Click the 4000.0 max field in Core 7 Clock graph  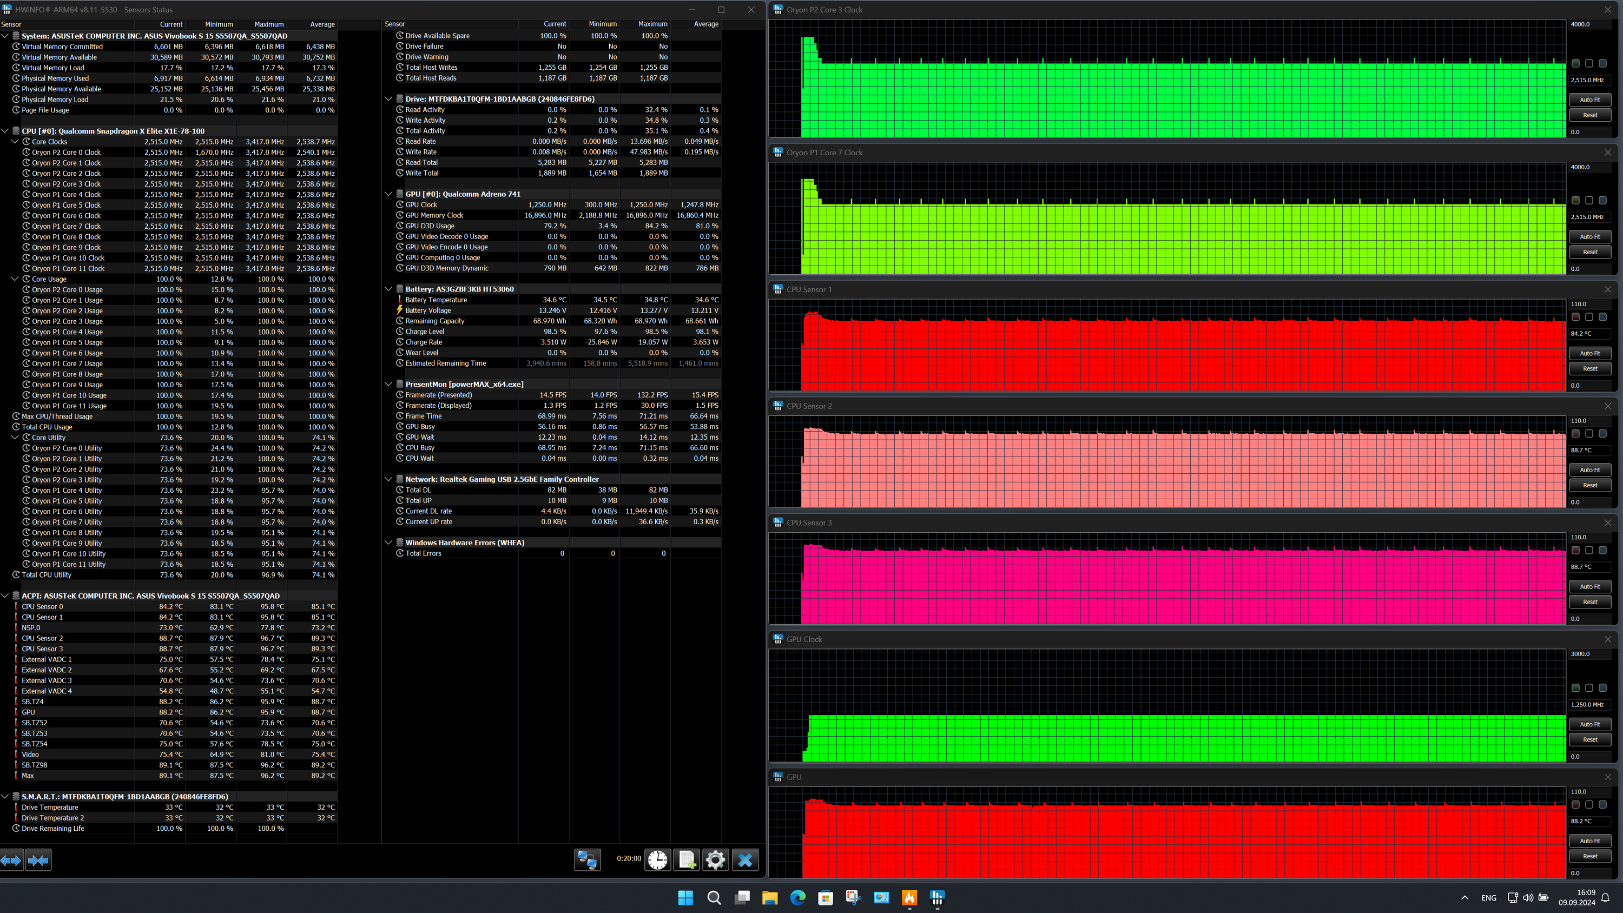click(x=1590, y=167)
